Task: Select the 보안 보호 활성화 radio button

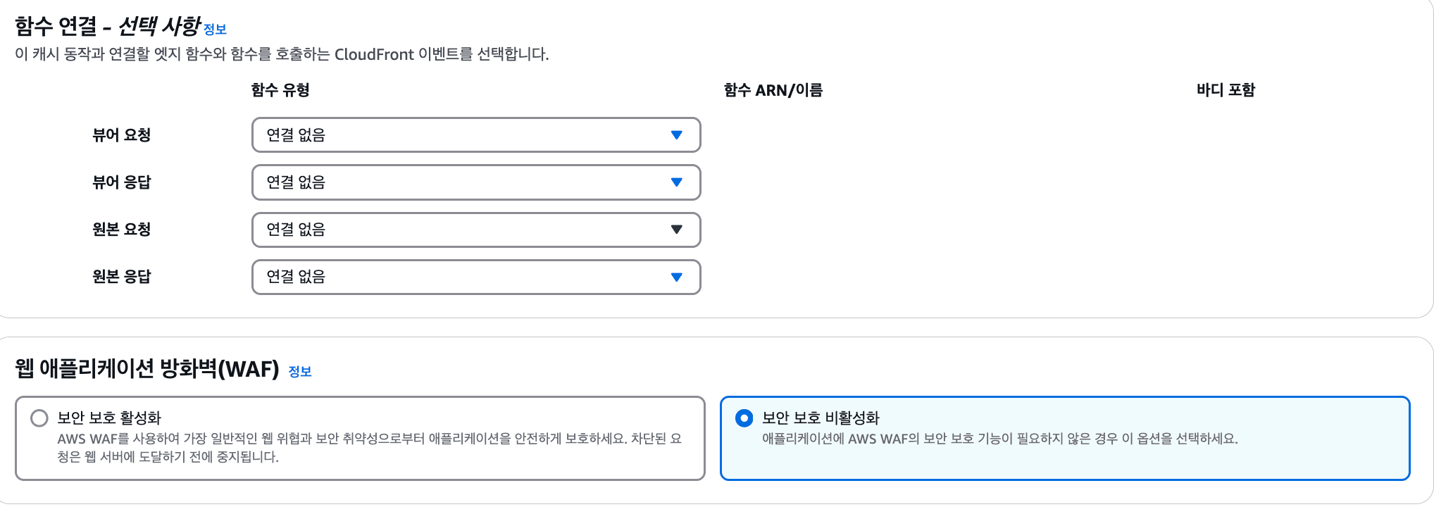Action: point(39,418)
